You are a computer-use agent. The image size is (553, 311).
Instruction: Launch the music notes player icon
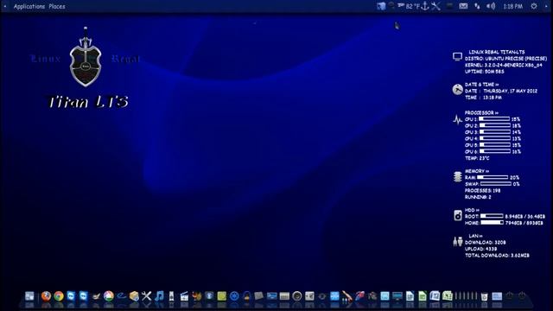pos(159,295)
